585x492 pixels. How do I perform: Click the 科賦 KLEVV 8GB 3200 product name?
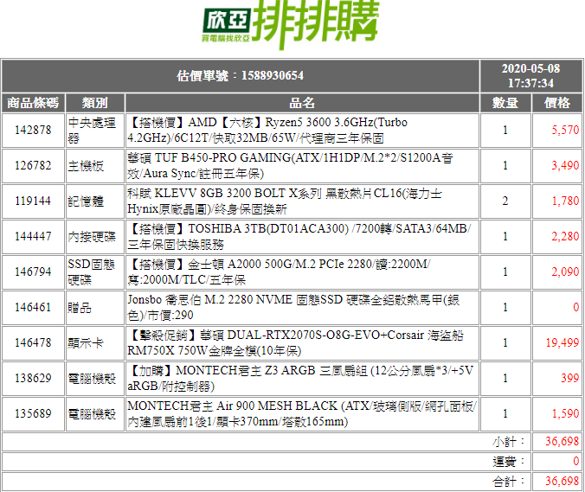click(x=285, y=201)
